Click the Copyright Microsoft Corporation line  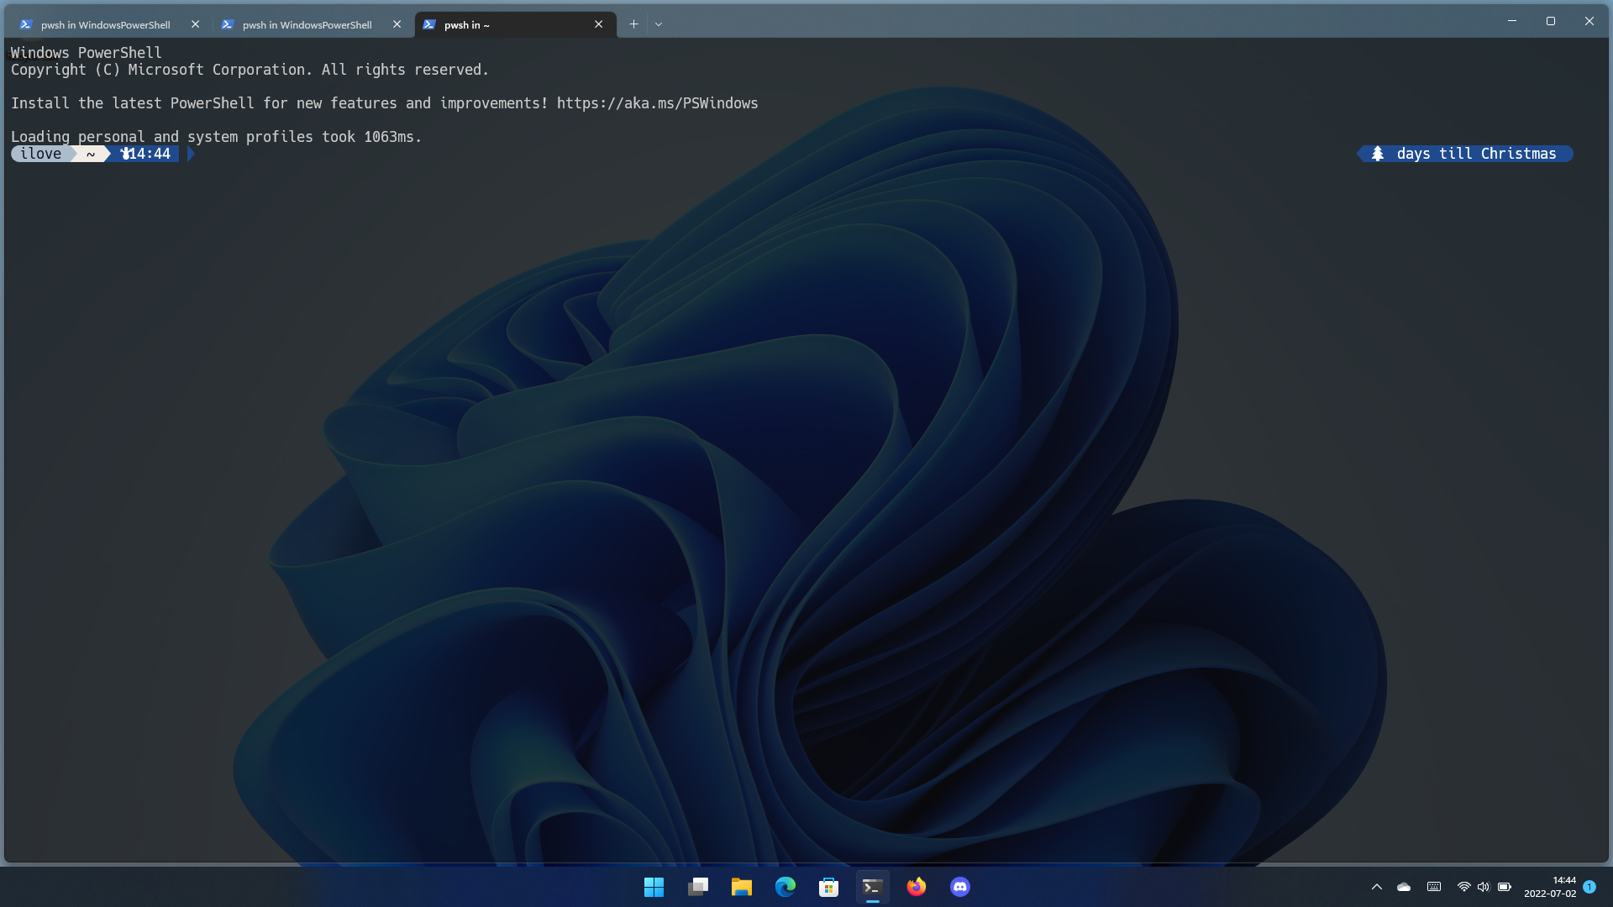click(x=250, y=70)
